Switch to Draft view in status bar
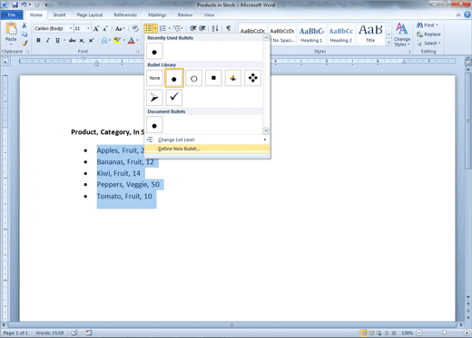The width and height of the screenshot is (472, 338). (x=394, y=333)
